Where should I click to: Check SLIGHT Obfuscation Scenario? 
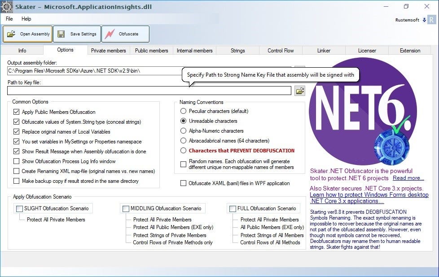point(20,209)
